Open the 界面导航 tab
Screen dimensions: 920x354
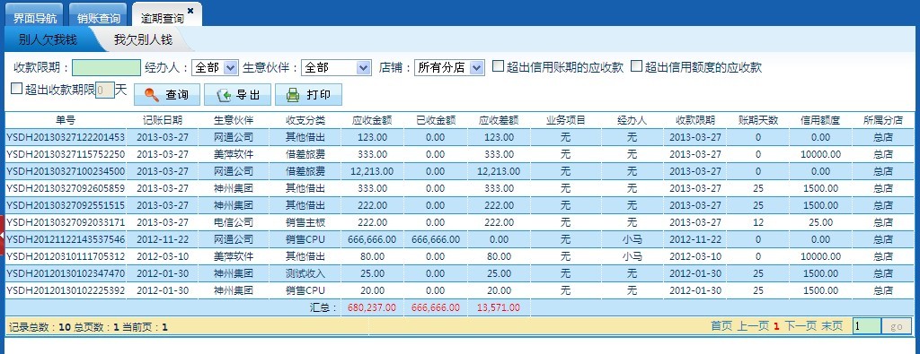(35, 18)
